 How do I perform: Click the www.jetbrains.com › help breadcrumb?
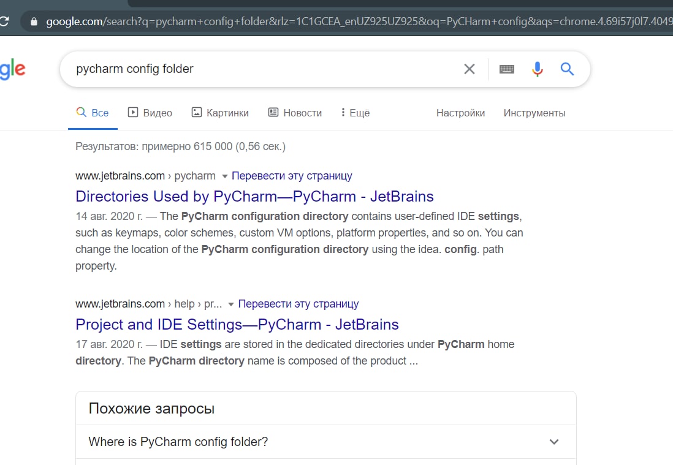[x=148, y=304]
